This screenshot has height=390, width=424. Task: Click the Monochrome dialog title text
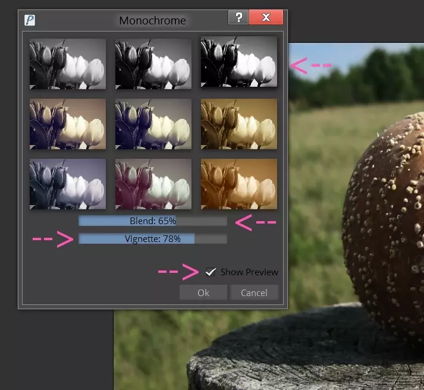152,21
